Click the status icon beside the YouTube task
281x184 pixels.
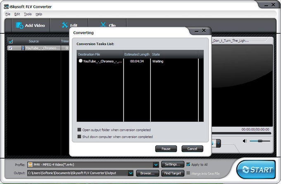click(x=81, y=61)
